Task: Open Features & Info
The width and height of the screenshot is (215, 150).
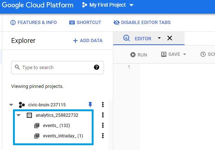Action: point(33,23)
